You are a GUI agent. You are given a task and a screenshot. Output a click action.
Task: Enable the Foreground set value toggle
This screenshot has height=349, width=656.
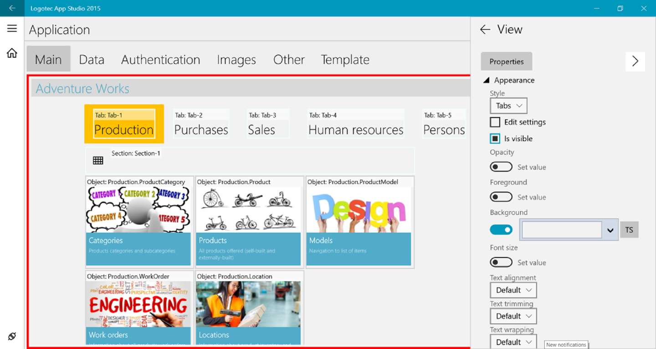(x=501, y=197)
